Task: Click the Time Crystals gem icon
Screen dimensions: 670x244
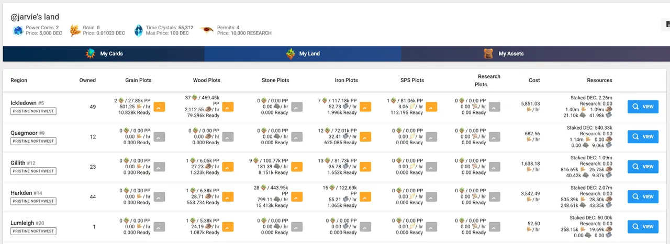Action: click(138, 30)
